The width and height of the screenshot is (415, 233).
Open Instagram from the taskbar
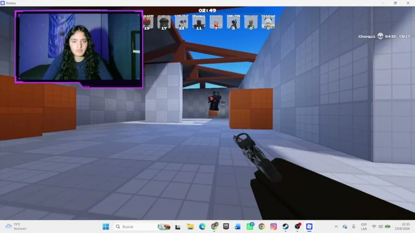coord(274,227)
